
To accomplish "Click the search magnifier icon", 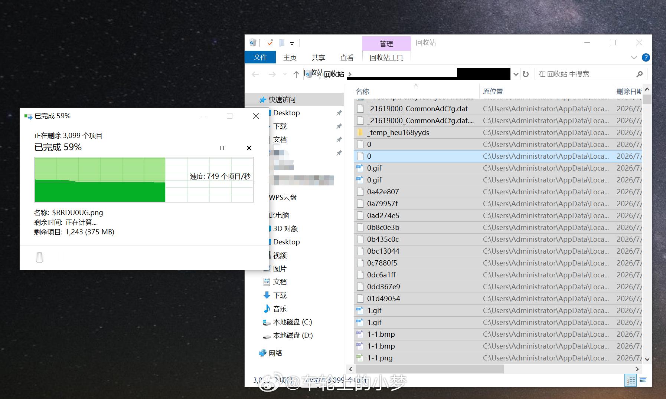I will (639, 74).
